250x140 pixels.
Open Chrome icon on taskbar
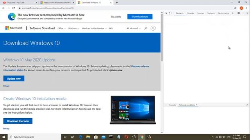pyautogui.click(x=142, y=137)
